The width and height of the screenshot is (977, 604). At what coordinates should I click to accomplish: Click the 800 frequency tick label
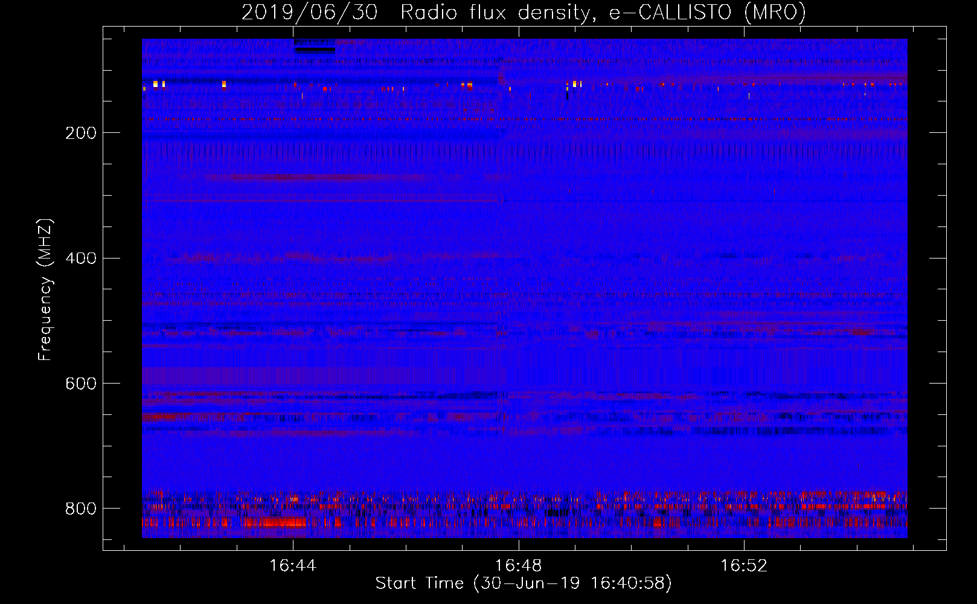click(x=81, y=509)
